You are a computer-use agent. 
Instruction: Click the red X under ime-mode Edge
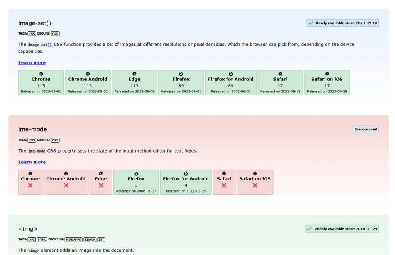click(101, 185)
